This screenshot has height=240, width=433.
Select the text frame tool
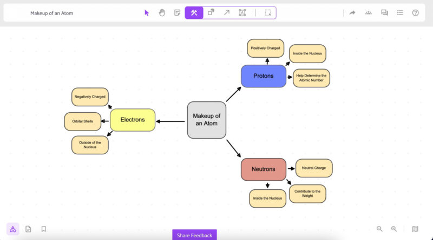(242, 13)
